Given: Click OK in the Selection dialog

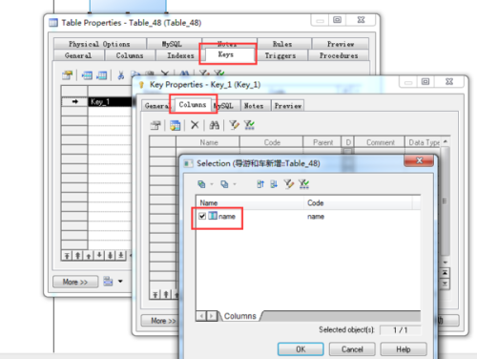Looking at the screenshot, I should [x=301, y=349].
